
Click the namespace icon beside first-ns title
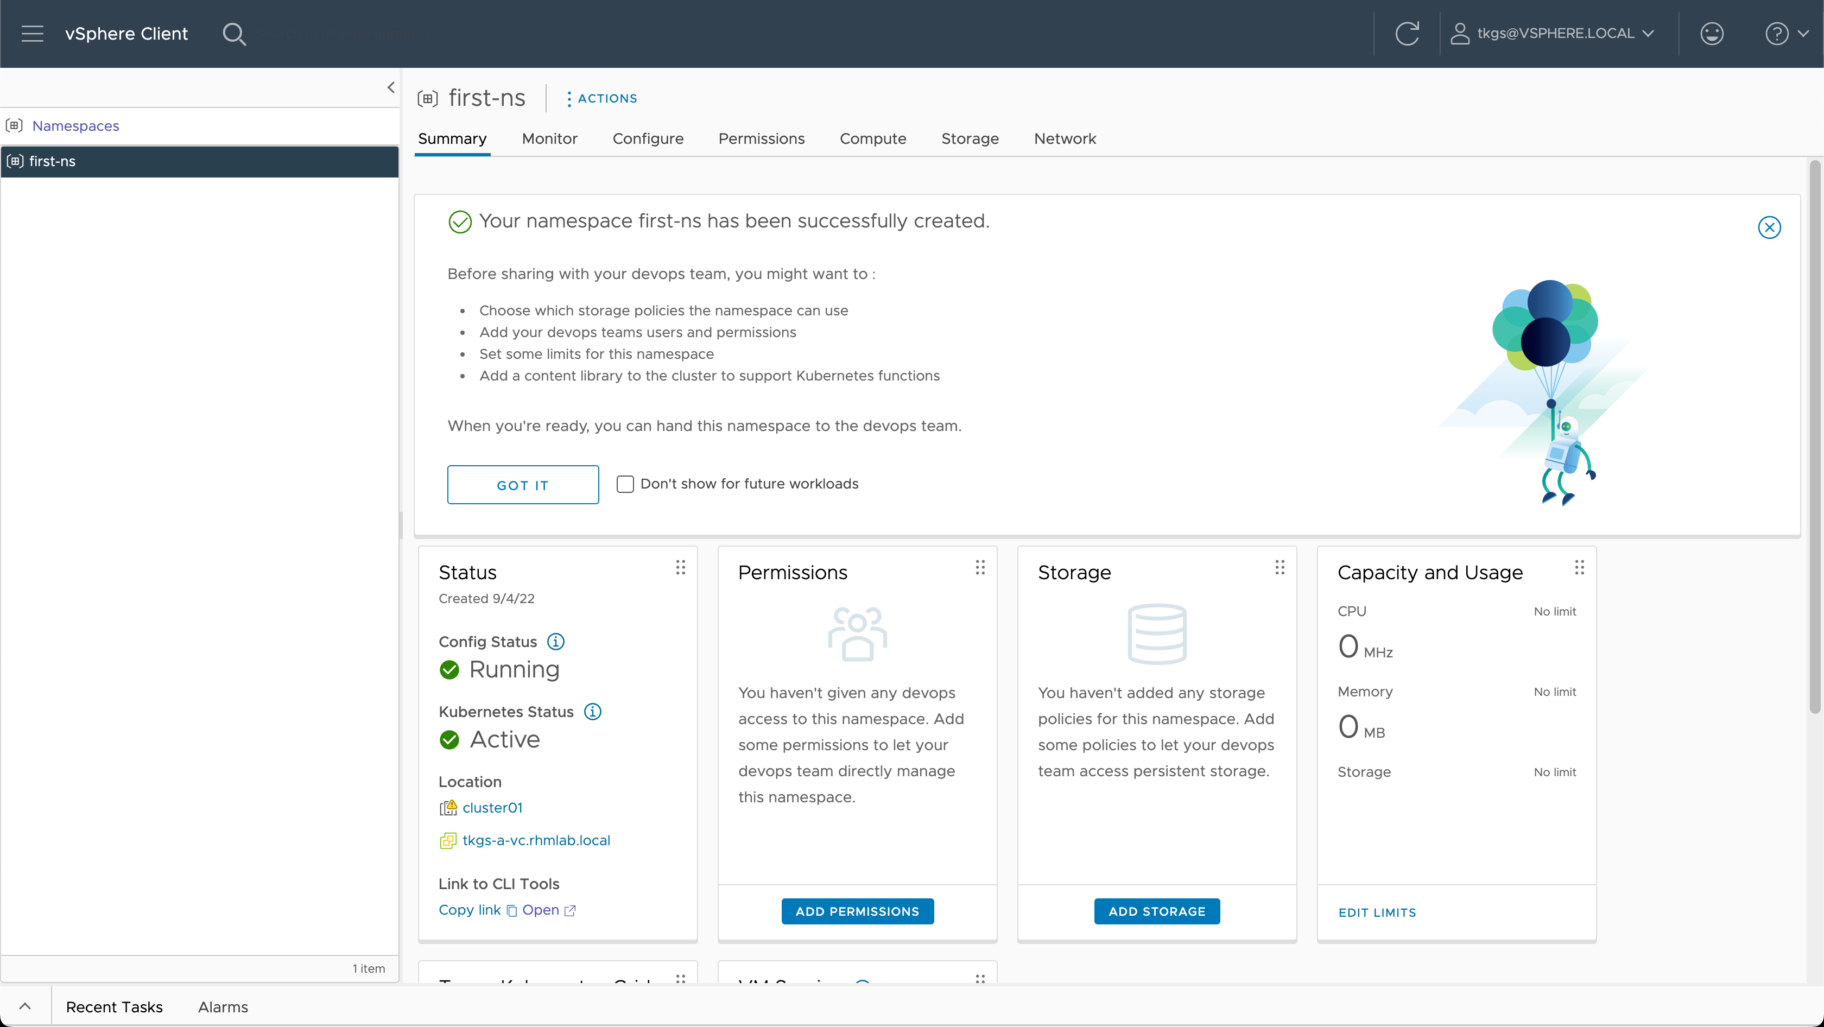pyautogui.click(x=428, y=98)
